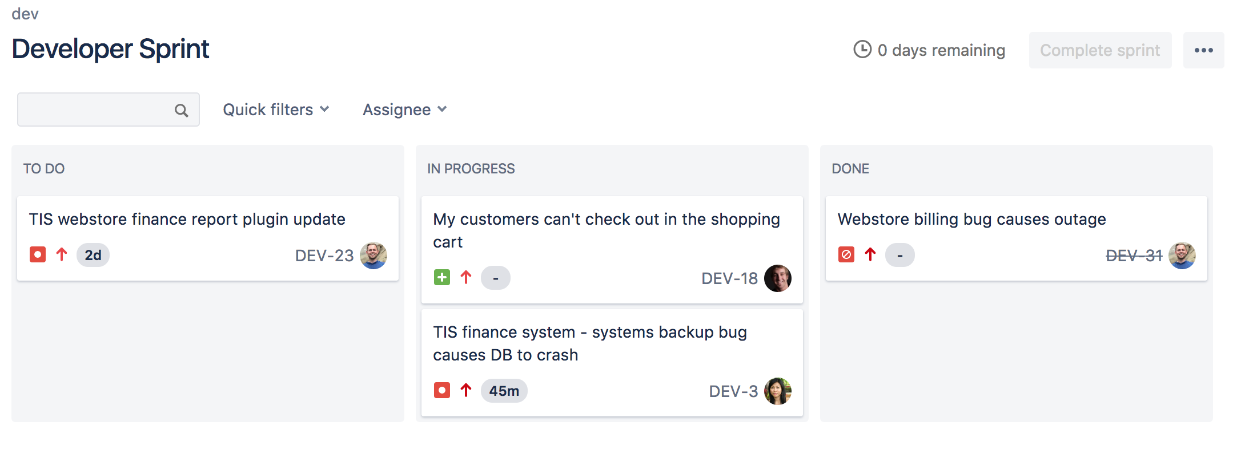Click the magnifier search icon
The width and height of the screenshot is (1253, 470).
coord(182,110)
